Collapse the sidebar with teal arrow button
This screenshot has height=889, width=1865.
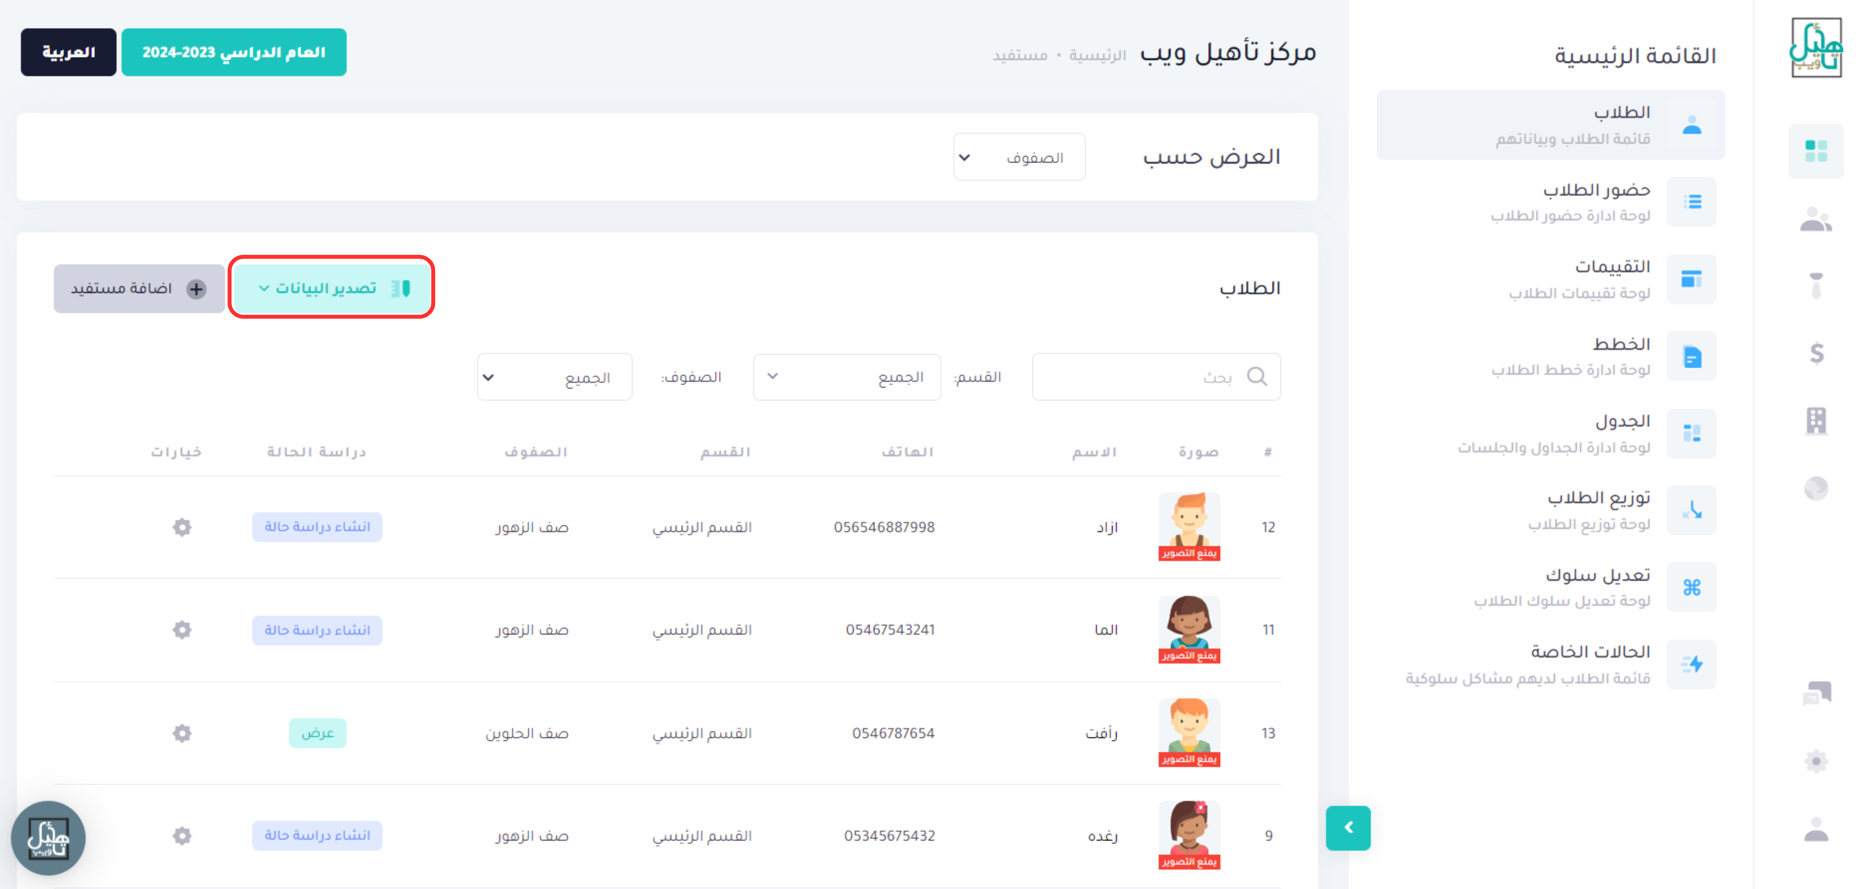pyautogui.click(x=1348, y=828)
